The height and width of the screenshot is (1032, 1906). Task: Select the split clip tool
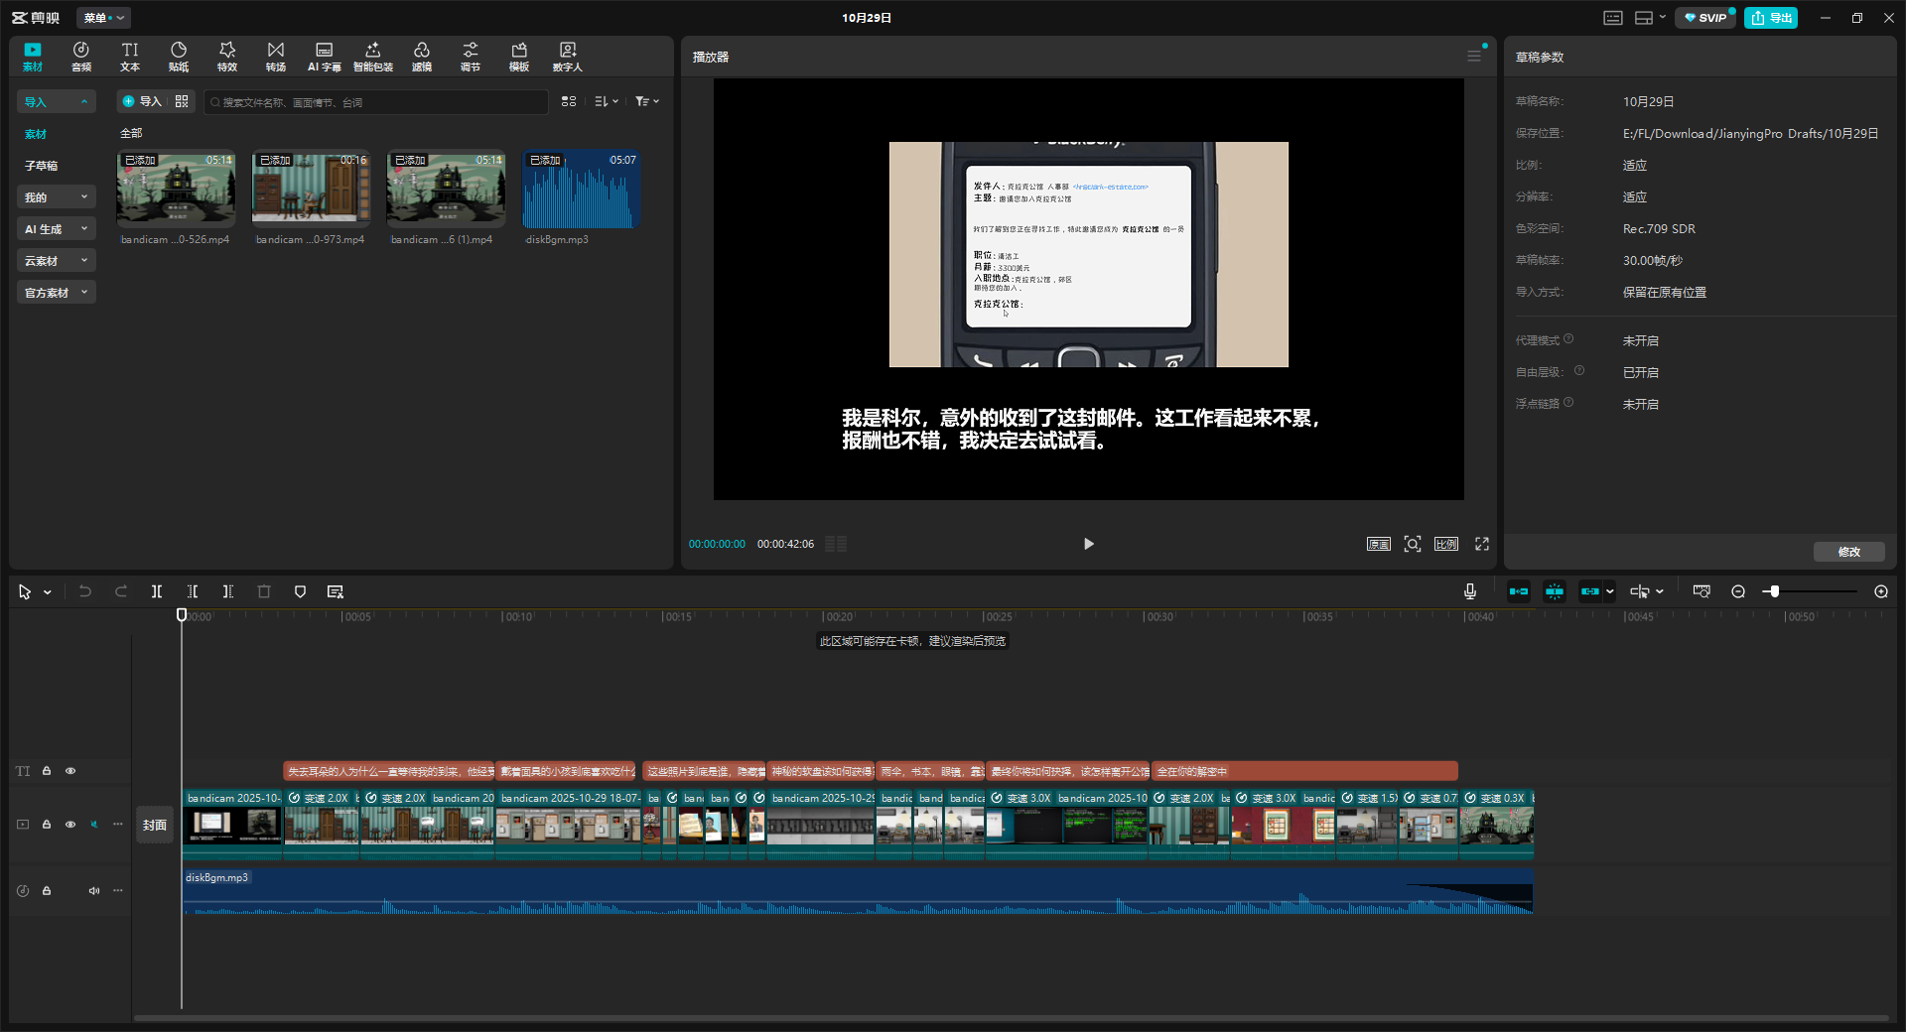pyautogui.click(x=157, y=591)
